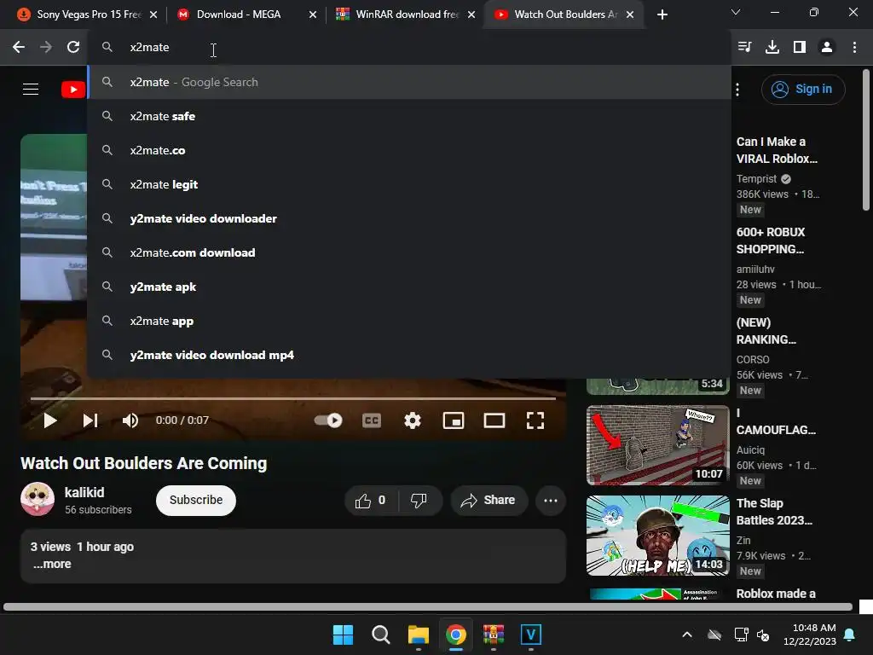873x655 pixels.
Task: Open Can I Make a VIRAL Roblox title
Action: [x=777, y=150]
